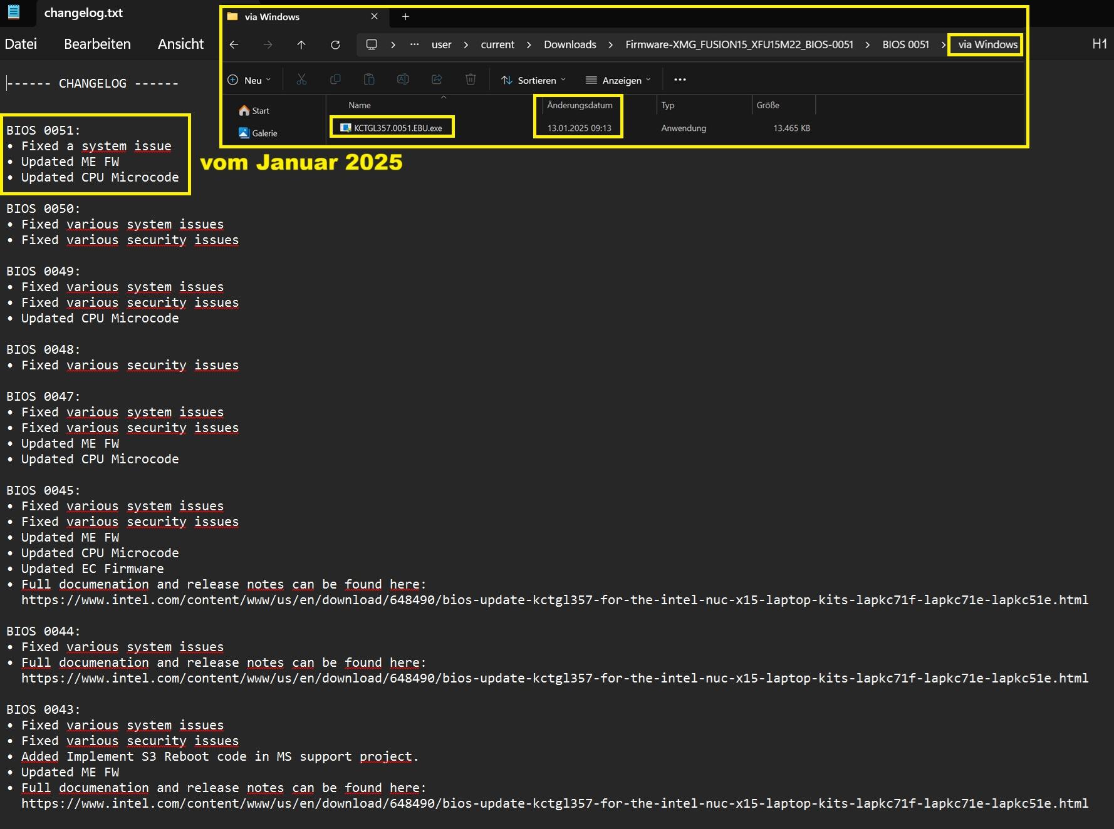Click the via Windows breadcrumb folder
The image size is (1114, 829).
987,44
